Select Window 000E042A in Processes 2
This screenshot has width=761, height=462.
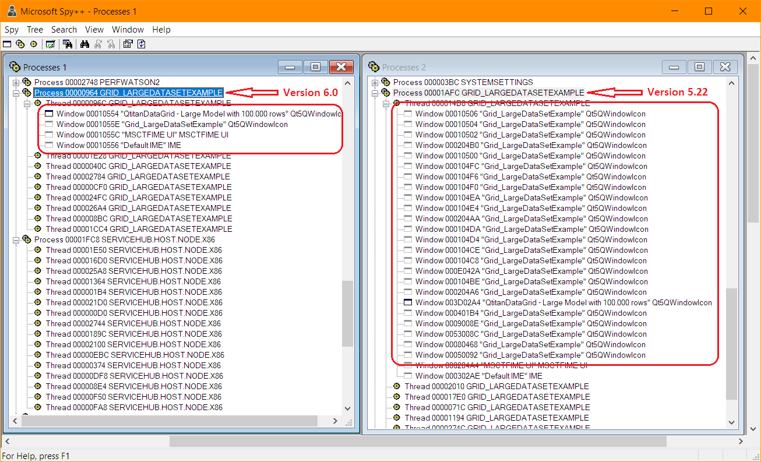[531, 271]
